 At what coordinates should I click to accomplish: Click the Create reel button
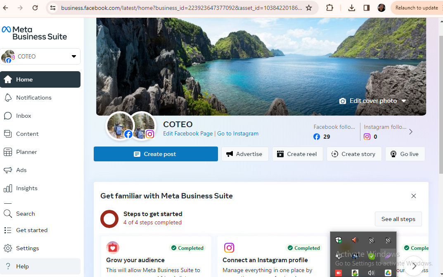297,154
